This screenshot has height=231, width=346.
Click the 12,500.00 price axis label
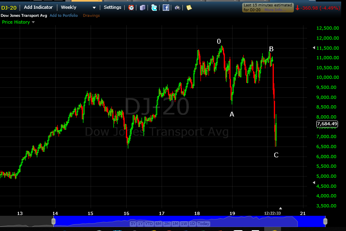point(328,28)
